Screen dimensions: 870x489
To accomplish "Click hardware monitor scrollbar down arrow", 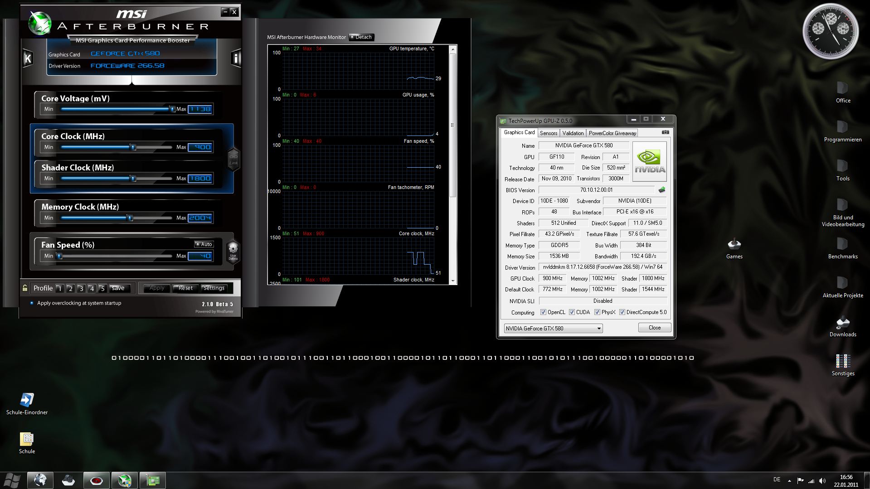I will point(452,281).
